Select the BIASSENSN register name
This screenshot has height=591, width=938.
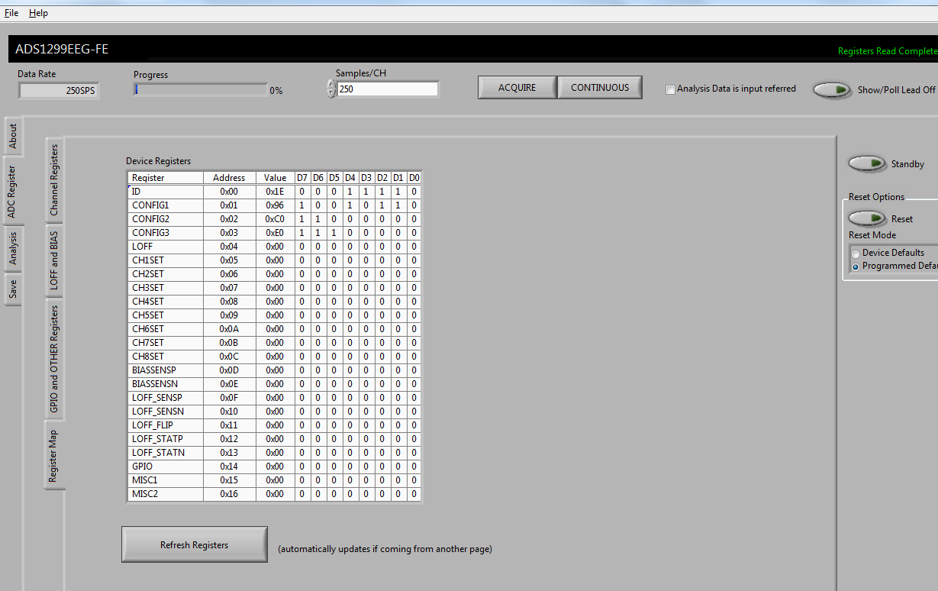[x=154, y=384]
